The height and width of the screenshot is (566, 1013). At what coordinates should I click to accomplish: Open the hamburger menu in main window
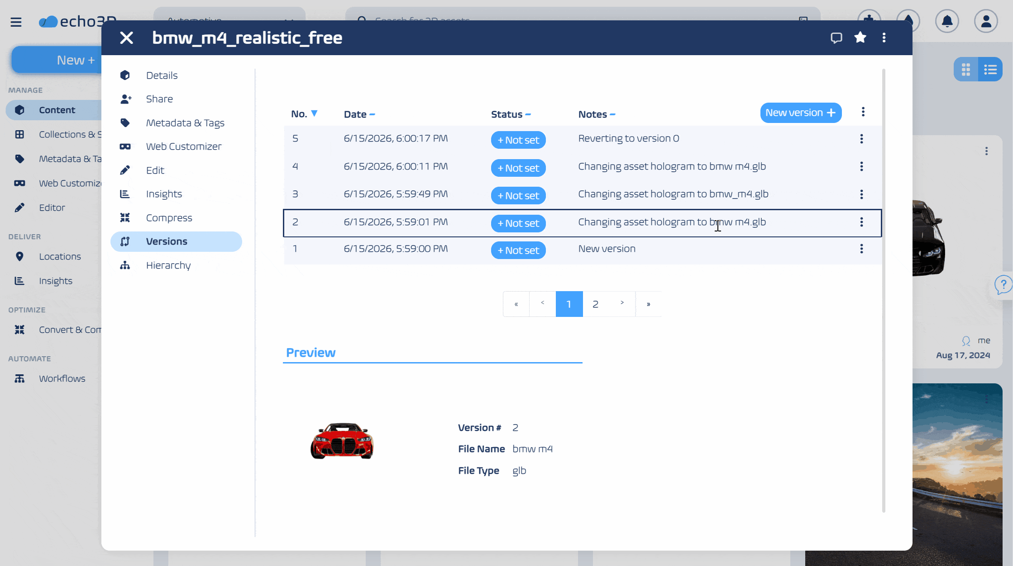(16, 22)
